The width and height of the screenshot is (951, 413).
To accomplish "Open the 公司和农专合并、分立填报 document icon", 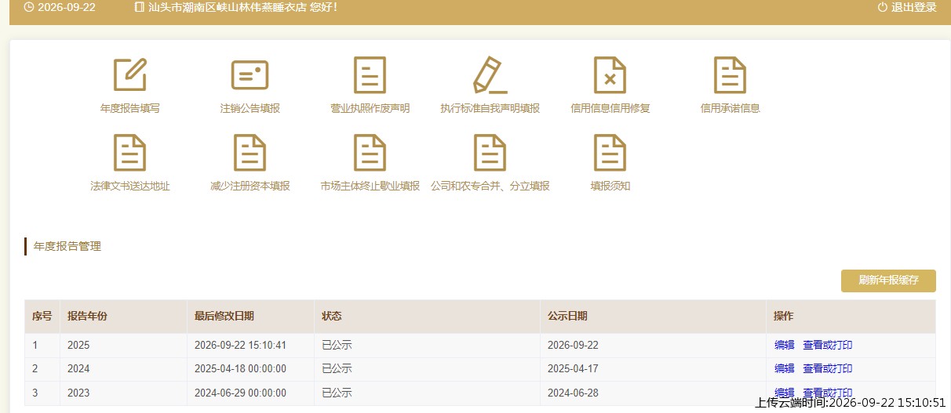I will point(490,153).
